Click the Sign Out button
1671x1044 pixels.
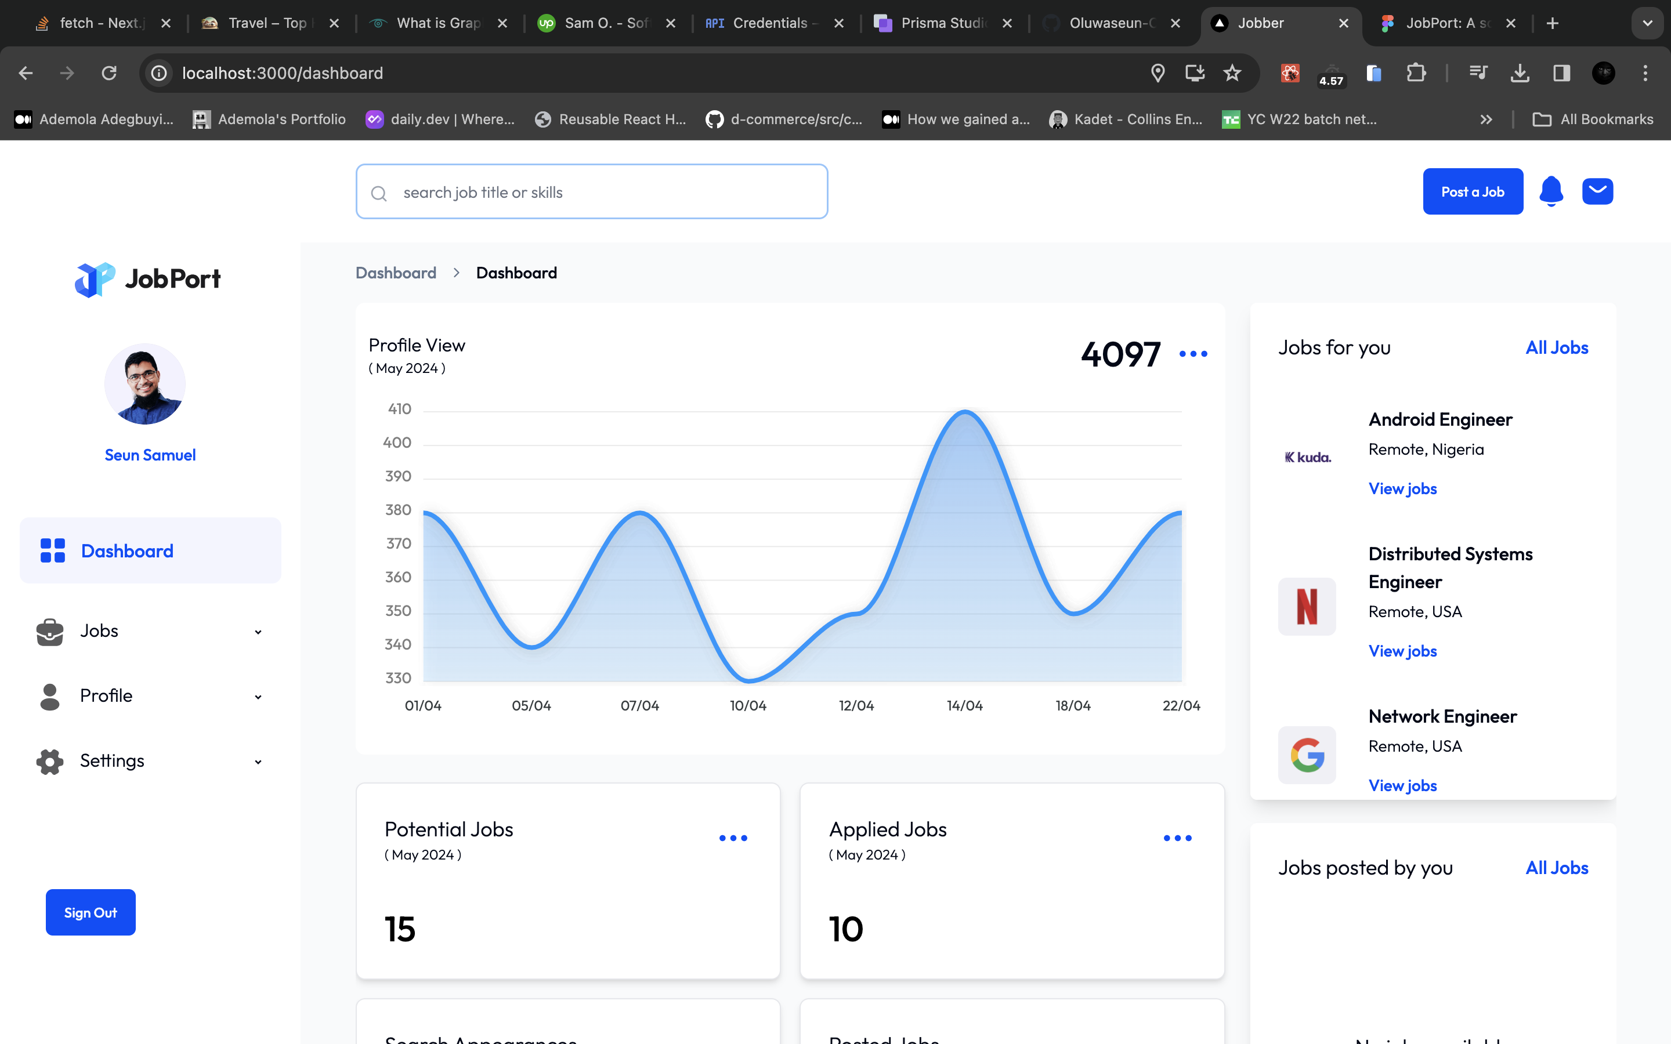tap(91, 912)
